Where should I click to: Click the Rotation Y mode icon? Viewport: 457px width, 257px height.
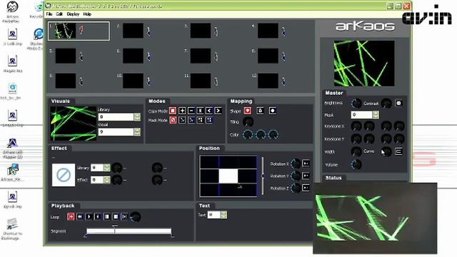pyautogui.click(x=306, y=176)
